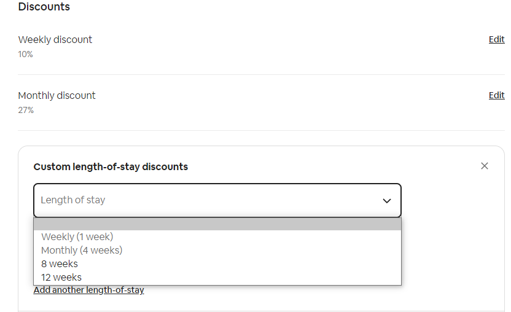
Task: Edit the monthly discount
Action: click(x=496, y=95)
